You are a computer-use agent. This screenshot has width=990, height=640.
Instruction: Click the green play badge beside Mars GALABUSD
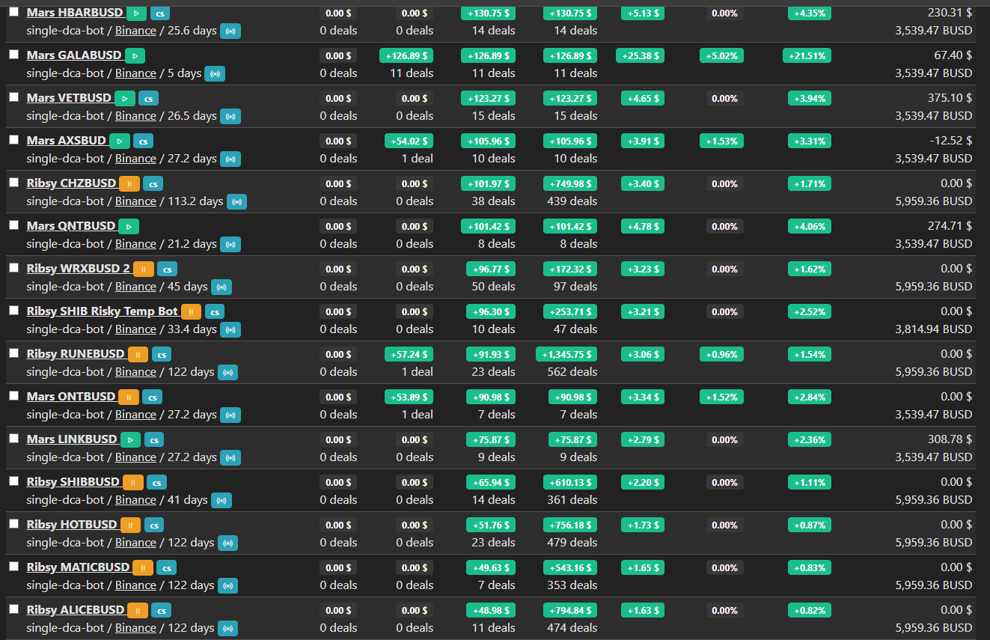(135, 55)
